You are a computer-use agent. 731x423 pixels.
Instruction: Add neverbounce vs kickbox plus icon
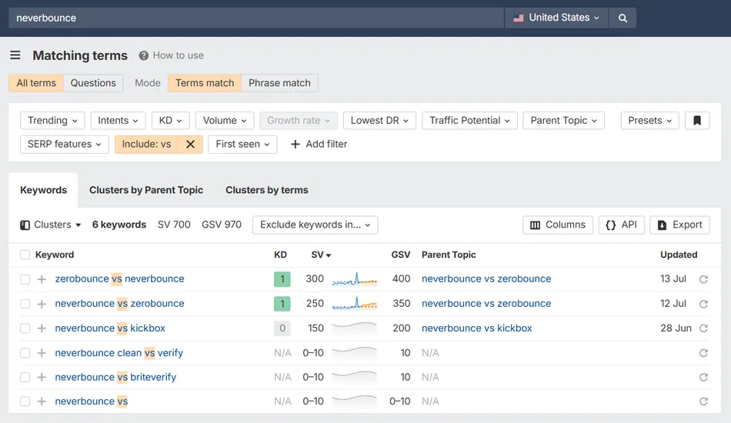tap(42, 328)
